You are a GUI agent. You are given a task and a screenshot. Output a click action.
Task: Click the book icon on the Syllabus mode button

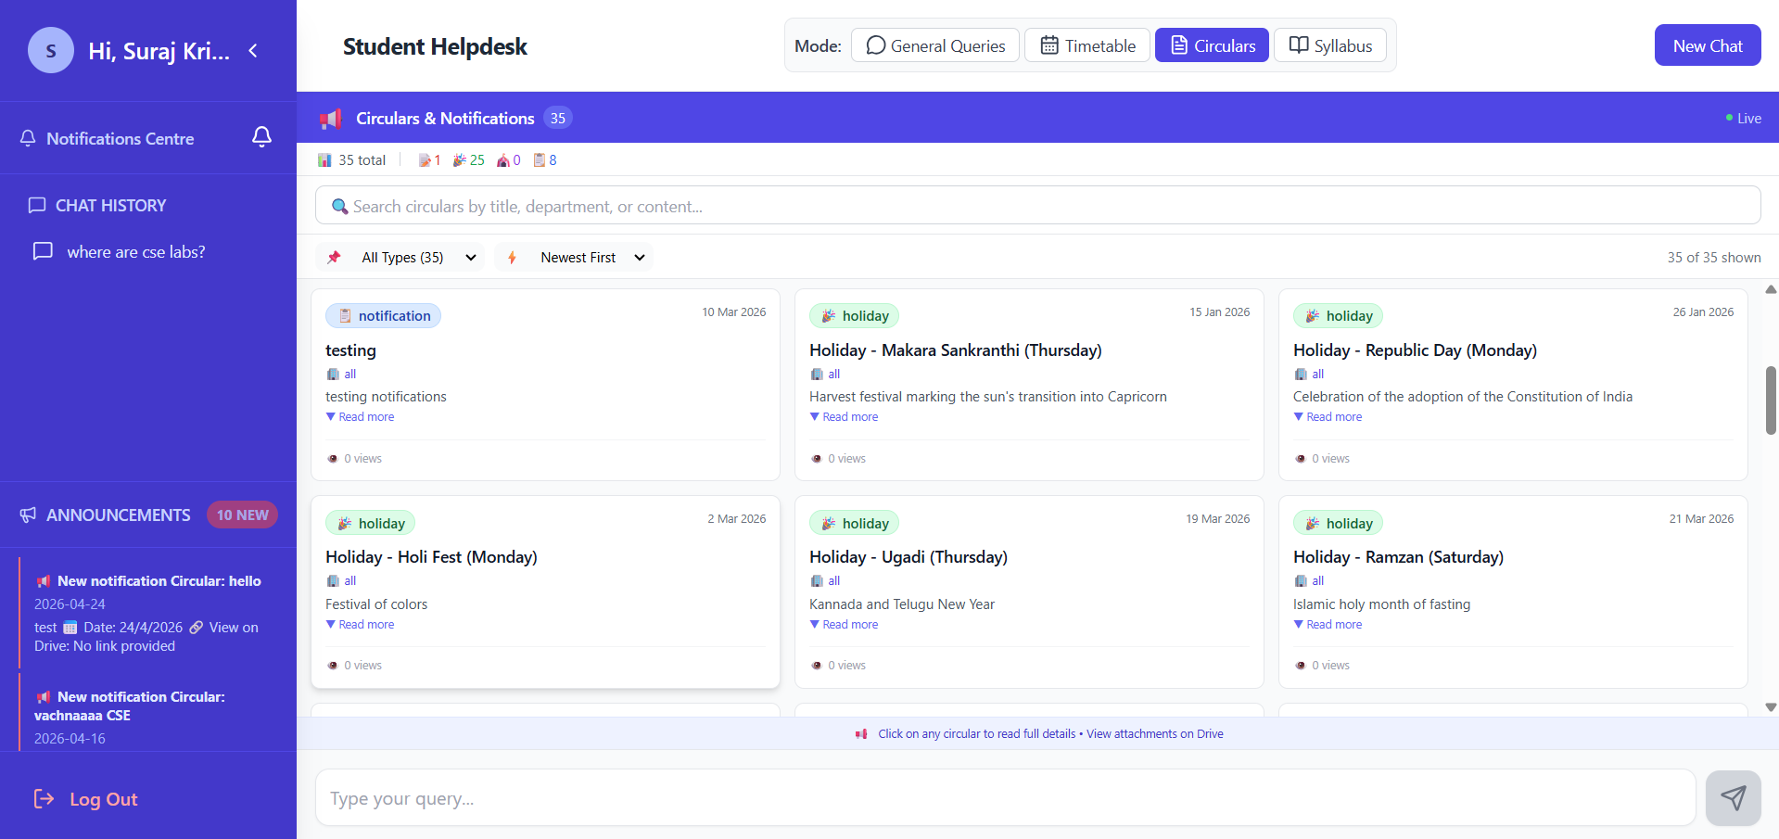point(1298,44)
